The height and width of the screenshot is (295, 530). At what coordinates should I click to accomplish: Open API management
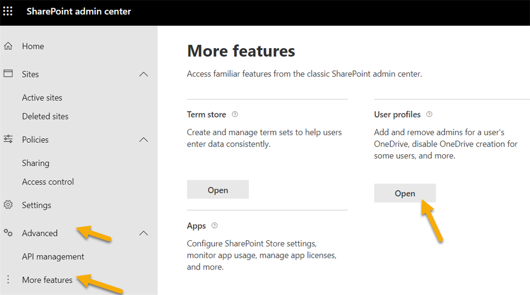53,257
